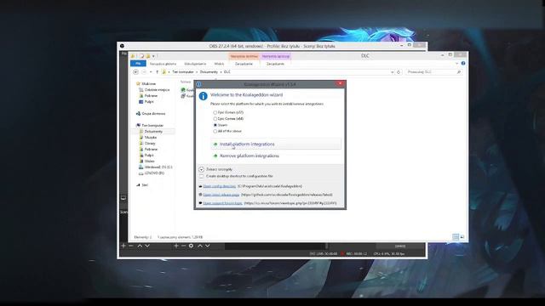
Task: Select Pulpit under Ten komputer
Action: point(146,155)
